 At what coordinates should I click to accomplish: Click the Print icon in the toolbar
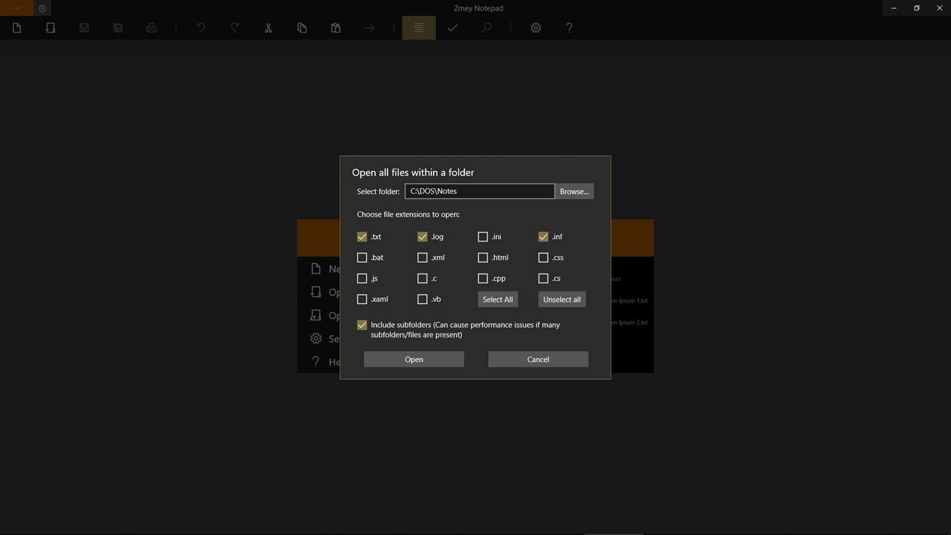(151, 28)
